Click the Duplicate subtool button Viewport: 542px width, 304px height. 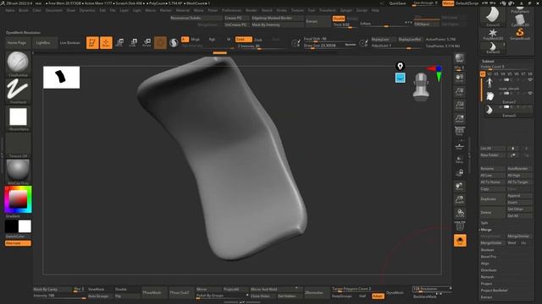(x=493, y=199)
